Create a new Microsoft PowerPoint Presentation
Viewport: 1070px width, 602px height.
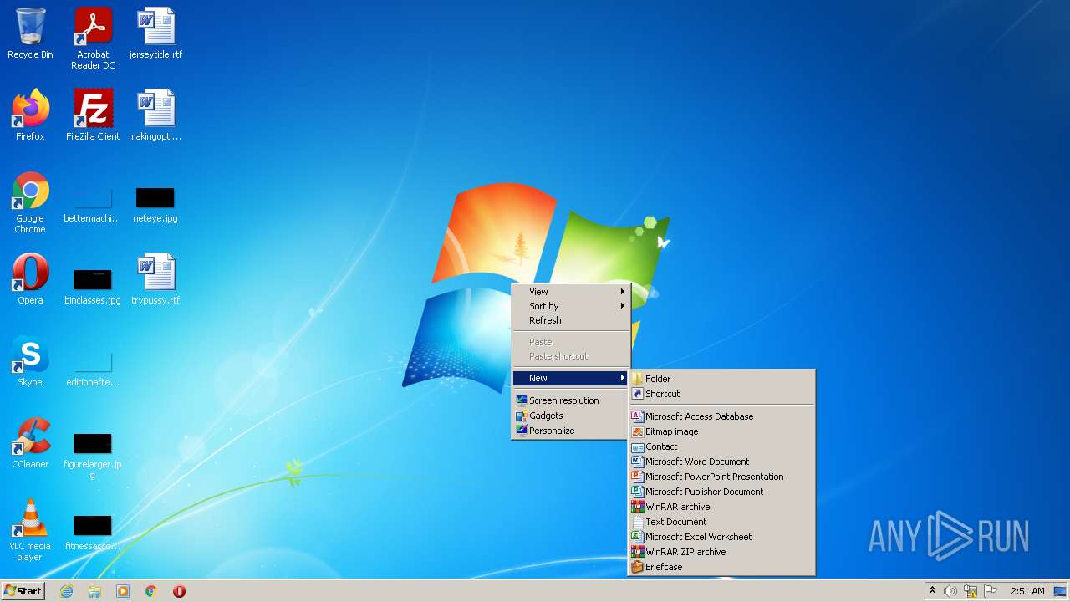[721, 477]
